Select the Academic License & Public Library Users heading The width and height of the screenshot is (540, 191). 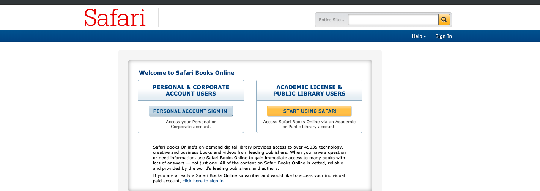[x=309, y=90]
